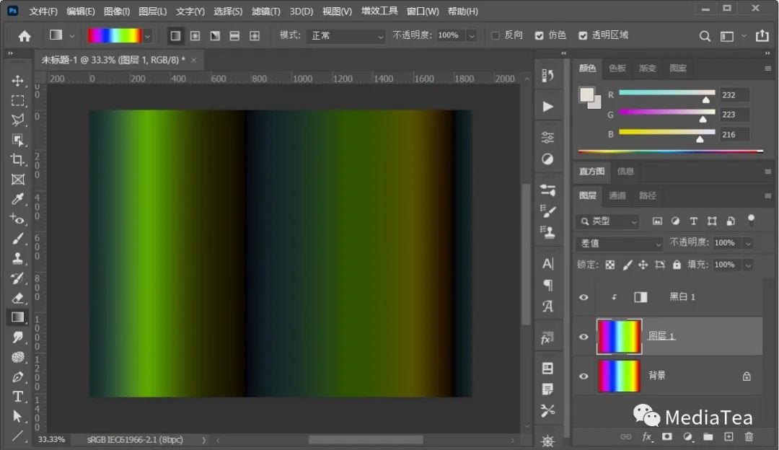Select the Move tool
Viewport: 779px width, 450px height.
coord(18,81)
